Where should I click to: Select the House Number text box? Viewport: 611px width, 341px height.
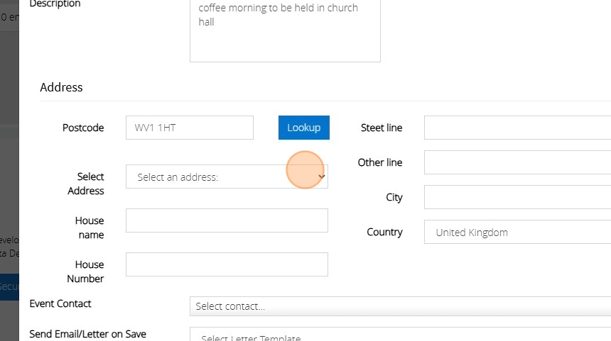pyautogui.click(x=227, y=264)
